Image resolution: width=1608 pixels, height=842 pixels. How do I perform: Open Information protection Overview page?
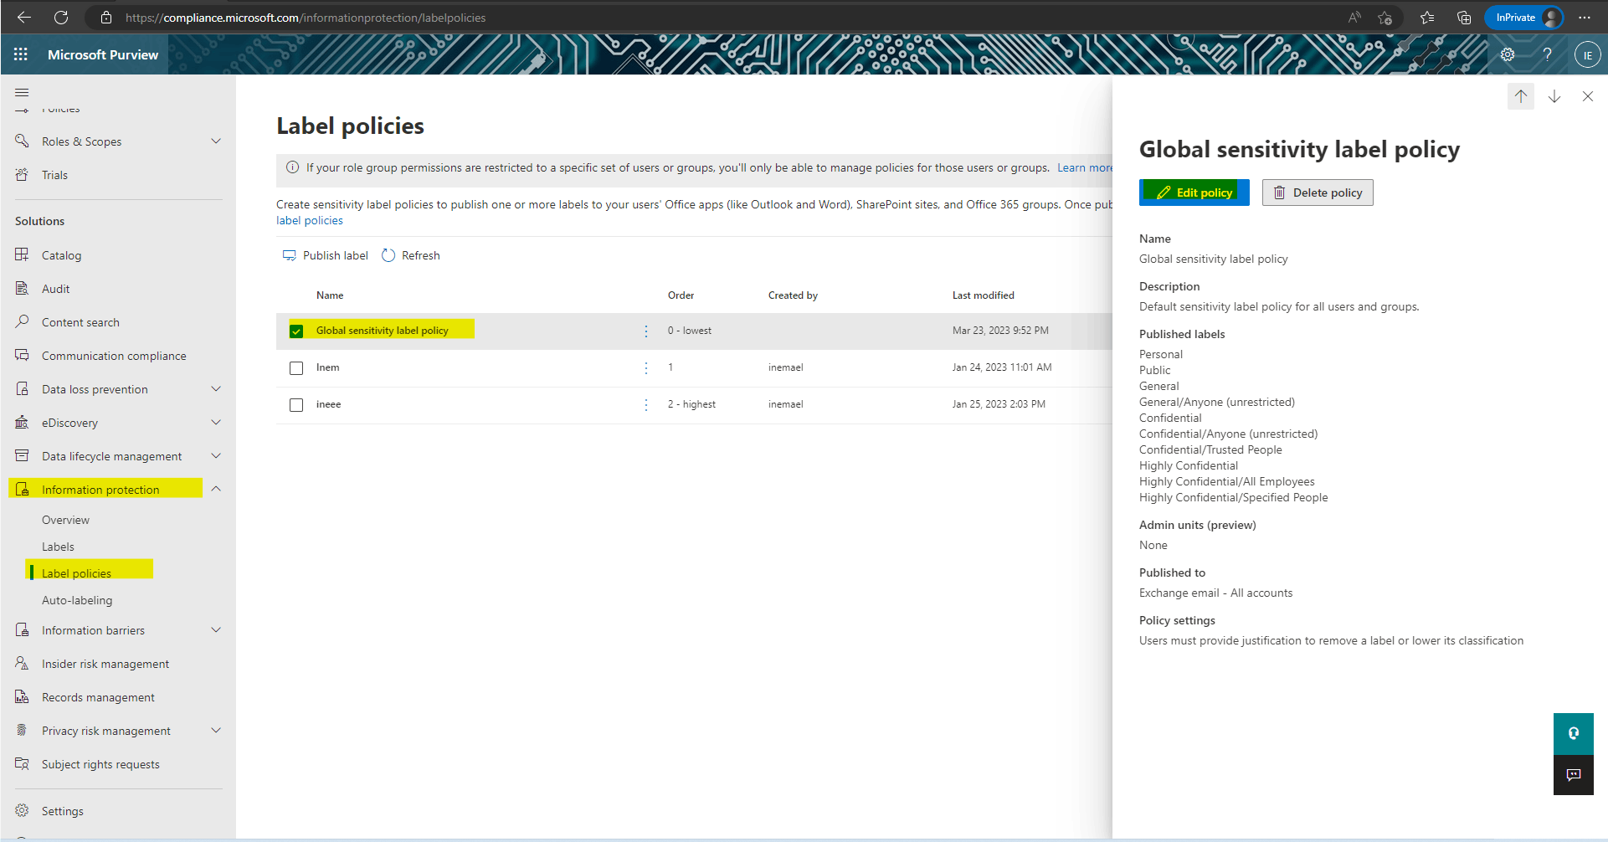(x=65, y=520)
